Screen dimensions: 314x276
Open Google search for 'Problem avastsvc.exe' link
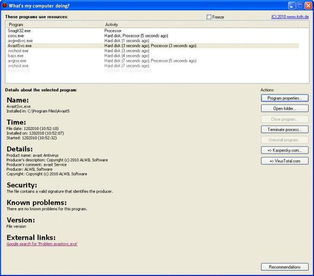pos(42,244)
